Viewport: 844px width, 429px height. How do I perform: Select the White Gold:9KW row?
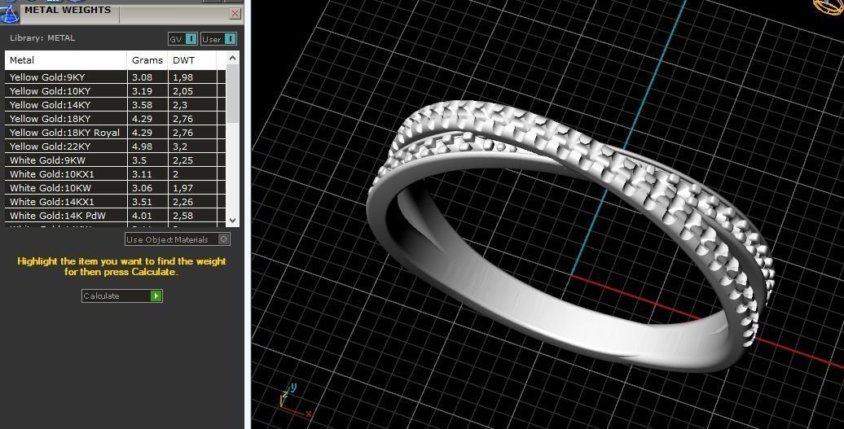click(115, 160)
